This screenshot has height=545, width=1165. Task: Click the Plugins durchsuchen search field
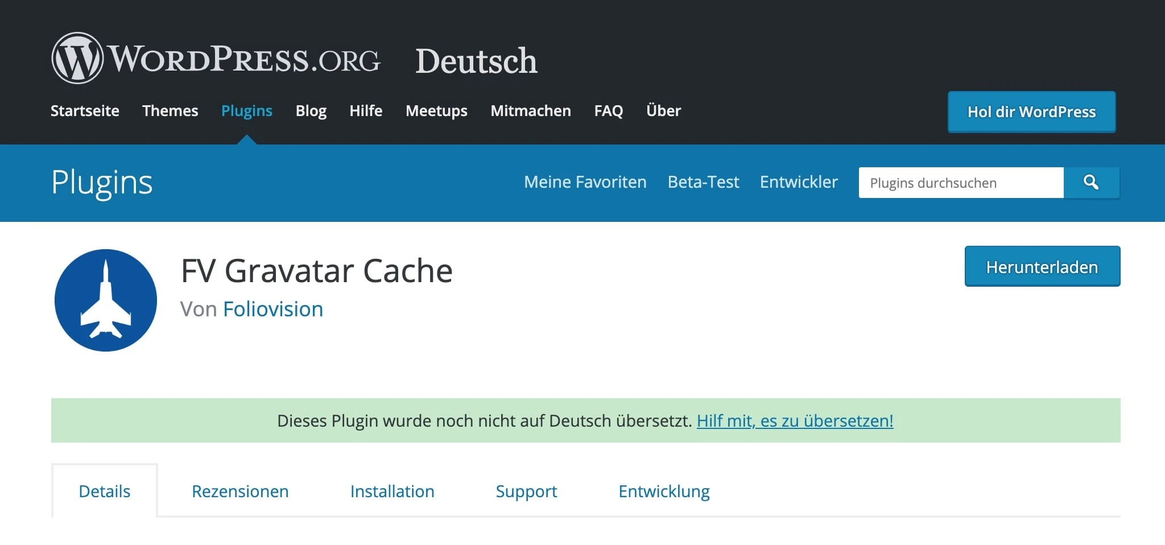tap(960, 183)
